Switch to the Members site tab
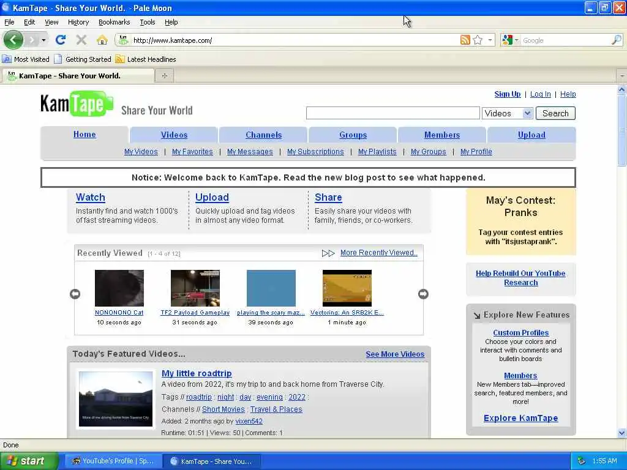This screenshot has width=627, height=470. point(442,135)
